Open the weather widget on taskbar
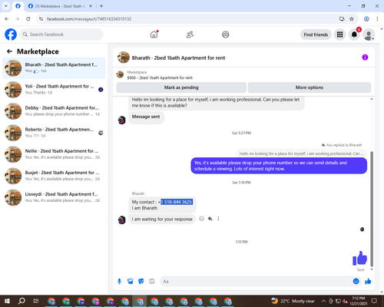This screenshot has width=384, height=307. coord(293,301)
